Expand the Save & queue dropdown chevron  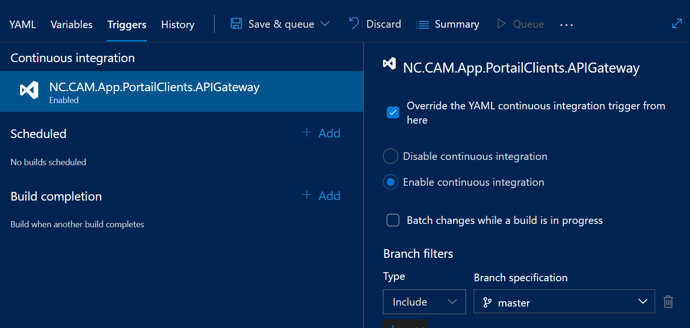click(325, 24)
